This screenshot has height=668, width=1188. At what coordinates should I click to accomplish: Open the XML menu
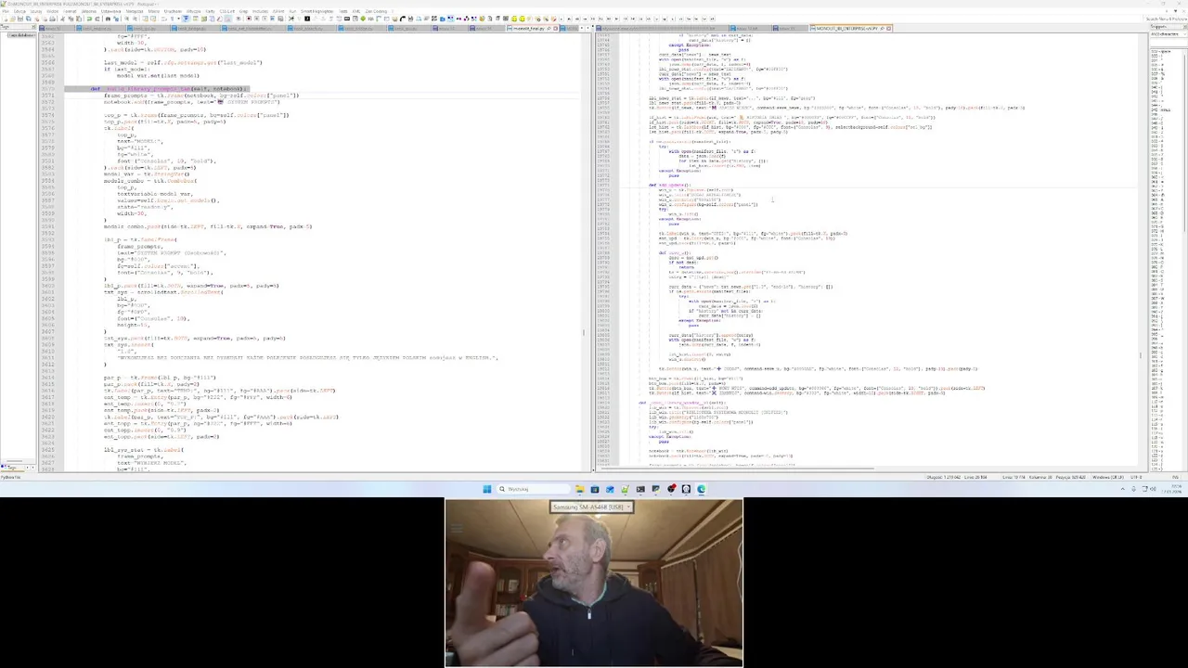[356, 11]
